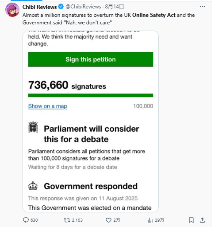This screenshot has height=227, width=215.
Task: Click the Parliament portcullis icon
Action: (x=33, y=127)
